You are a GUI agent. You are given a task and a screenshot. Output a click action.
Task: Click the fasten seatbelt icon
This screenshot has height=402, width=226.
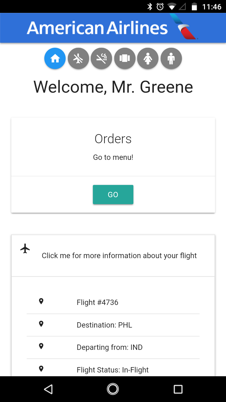tap(125, 58)
